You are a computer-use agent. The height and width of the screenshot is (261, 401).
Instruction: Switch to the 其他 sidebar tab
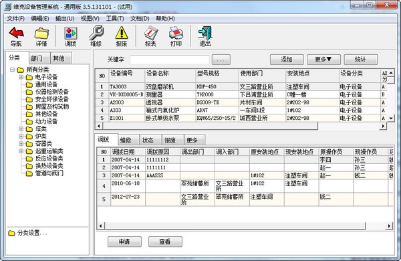(x=61, y=58)
